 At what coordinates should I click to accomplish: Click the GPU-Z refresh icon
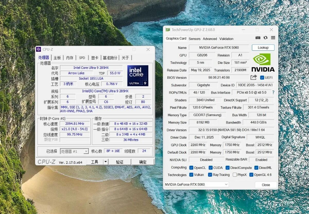265,38
